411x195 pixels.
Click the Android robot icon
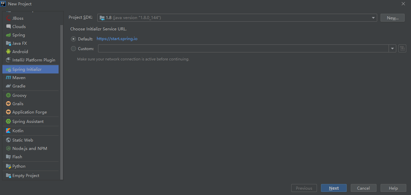(8, 52)
